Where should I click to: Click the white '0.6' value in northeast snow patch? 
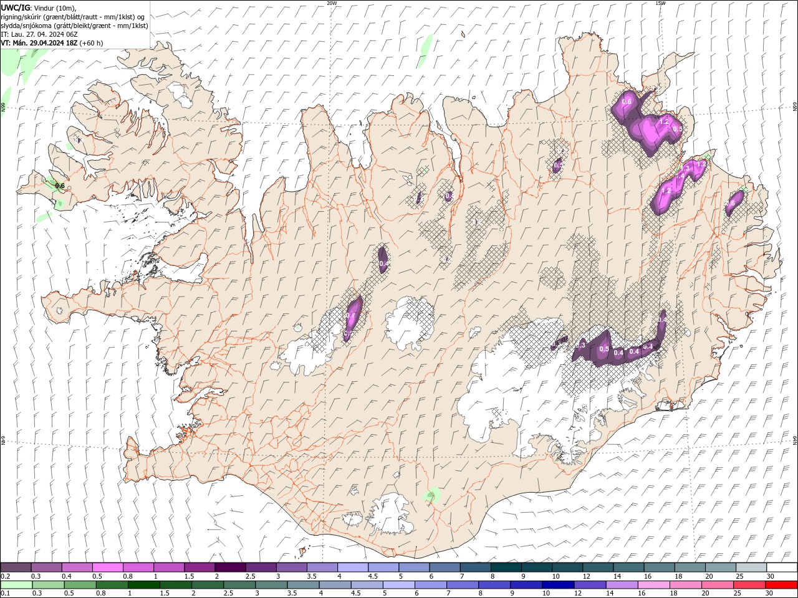[x=627, y=102]
